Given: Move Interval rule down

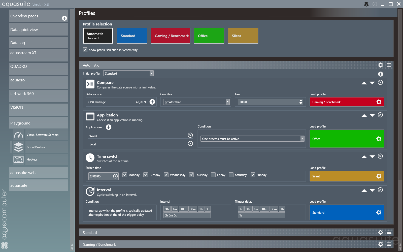Looking at the screenshot, I should [372, 191].
